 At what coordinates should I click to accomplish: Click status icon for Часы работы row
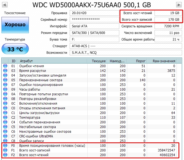5,89
